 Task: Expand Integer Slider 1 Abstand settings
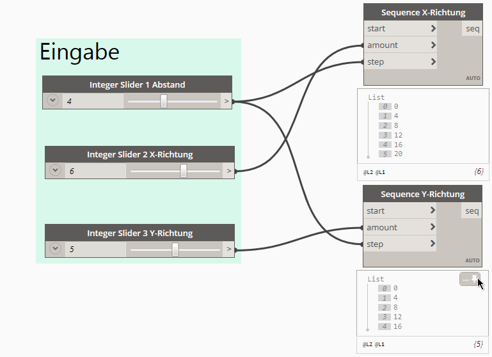(x=52, y=101)
